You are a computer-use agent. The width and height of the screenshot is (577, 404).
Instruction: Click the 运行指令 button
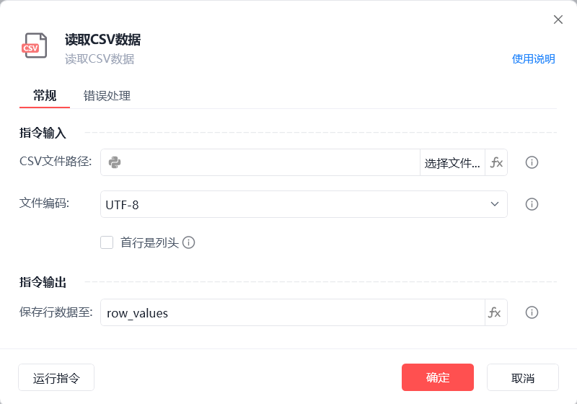click(x=56, y=377)
